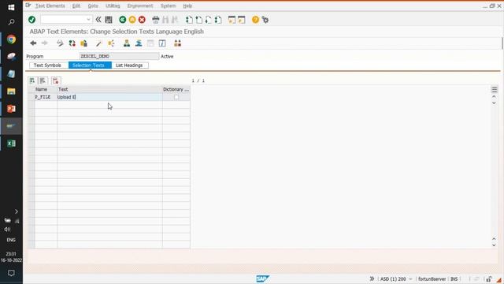Go to previous page icon
Image resolution: width=504 pixels, height=284 pixels.
199,20
